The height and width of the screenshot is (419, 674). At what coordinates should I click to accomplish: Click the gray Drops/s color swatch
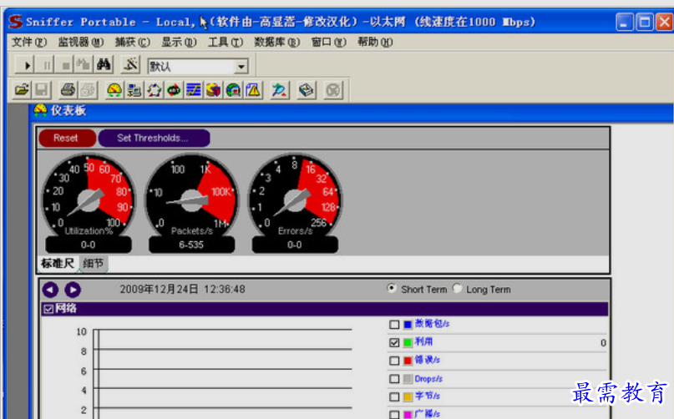point(408,379)
